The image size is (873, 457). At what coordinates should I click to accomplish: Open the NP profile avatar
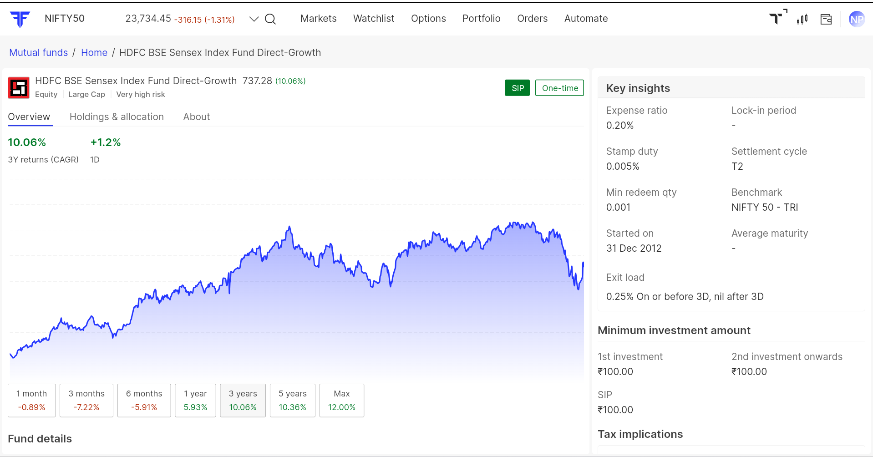click(x=856, y=19)
